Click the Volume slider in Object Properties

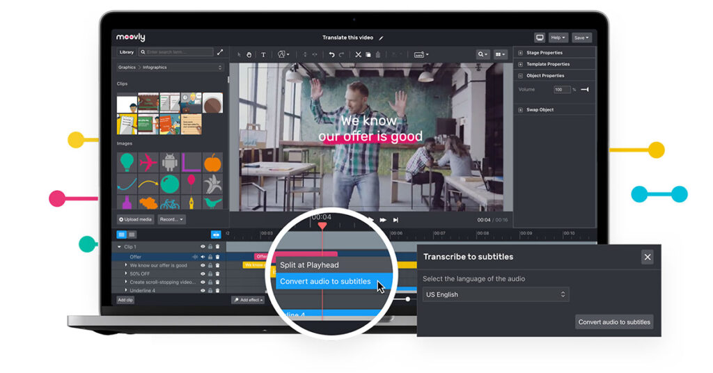(584, 89)
